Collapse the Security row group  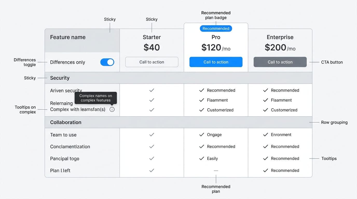[x=60, y=78]
